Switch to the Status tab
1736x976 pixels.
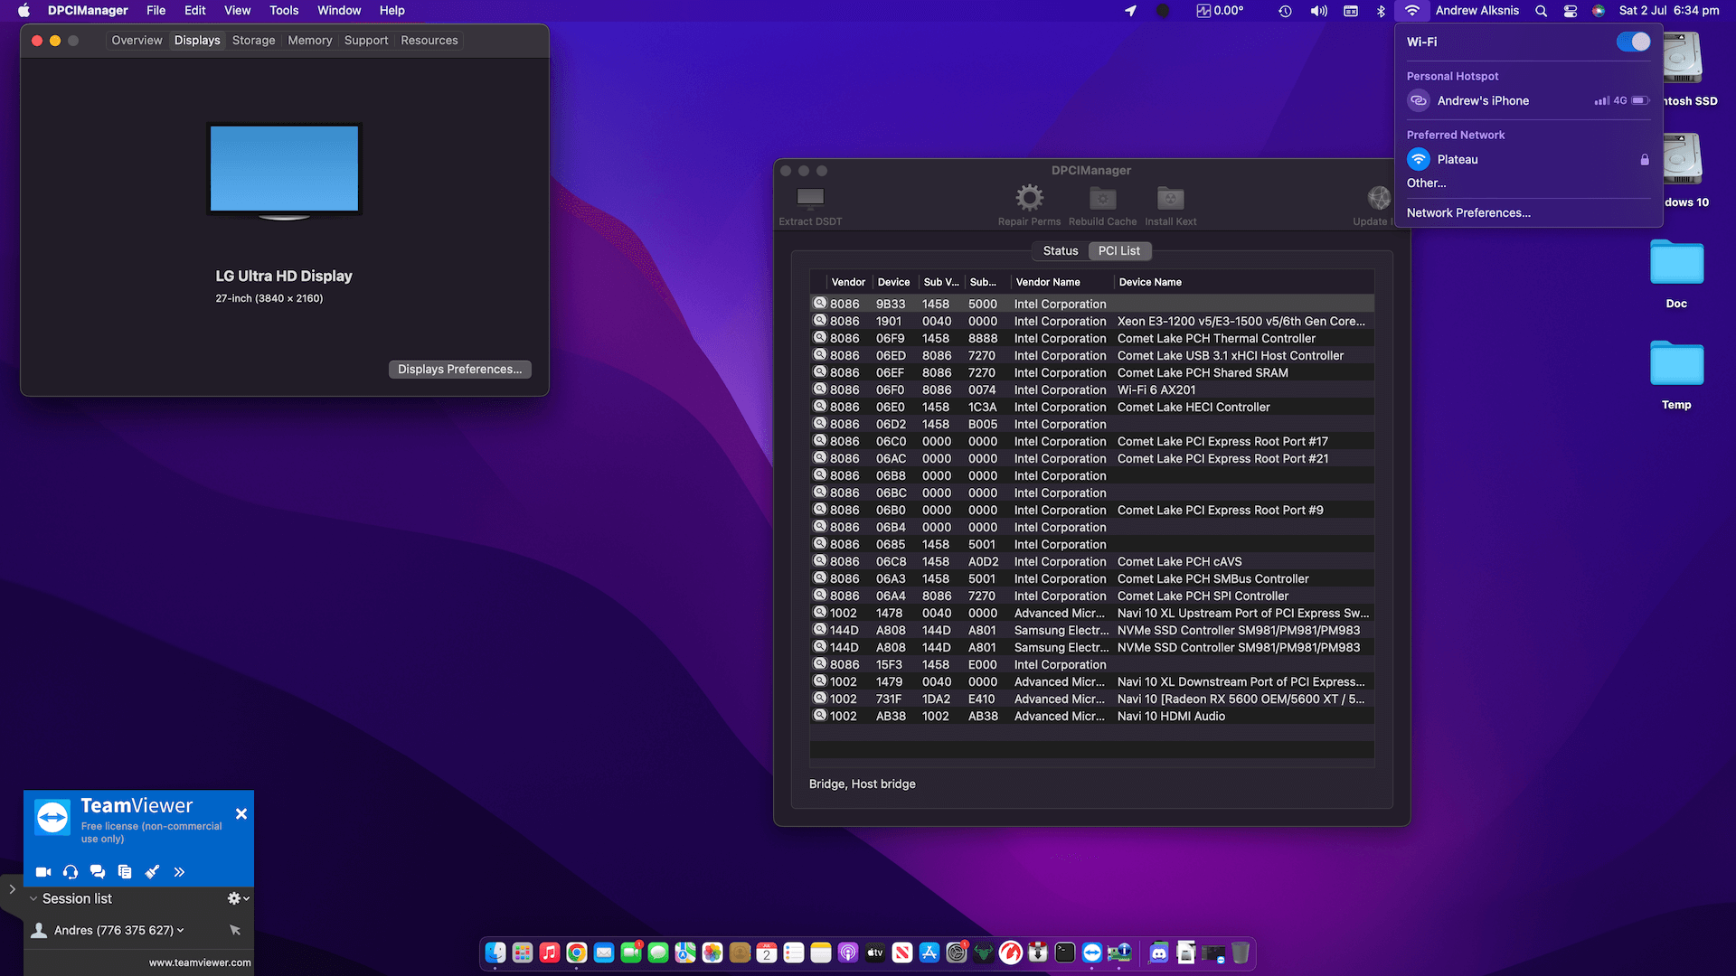click(1060, 251)
